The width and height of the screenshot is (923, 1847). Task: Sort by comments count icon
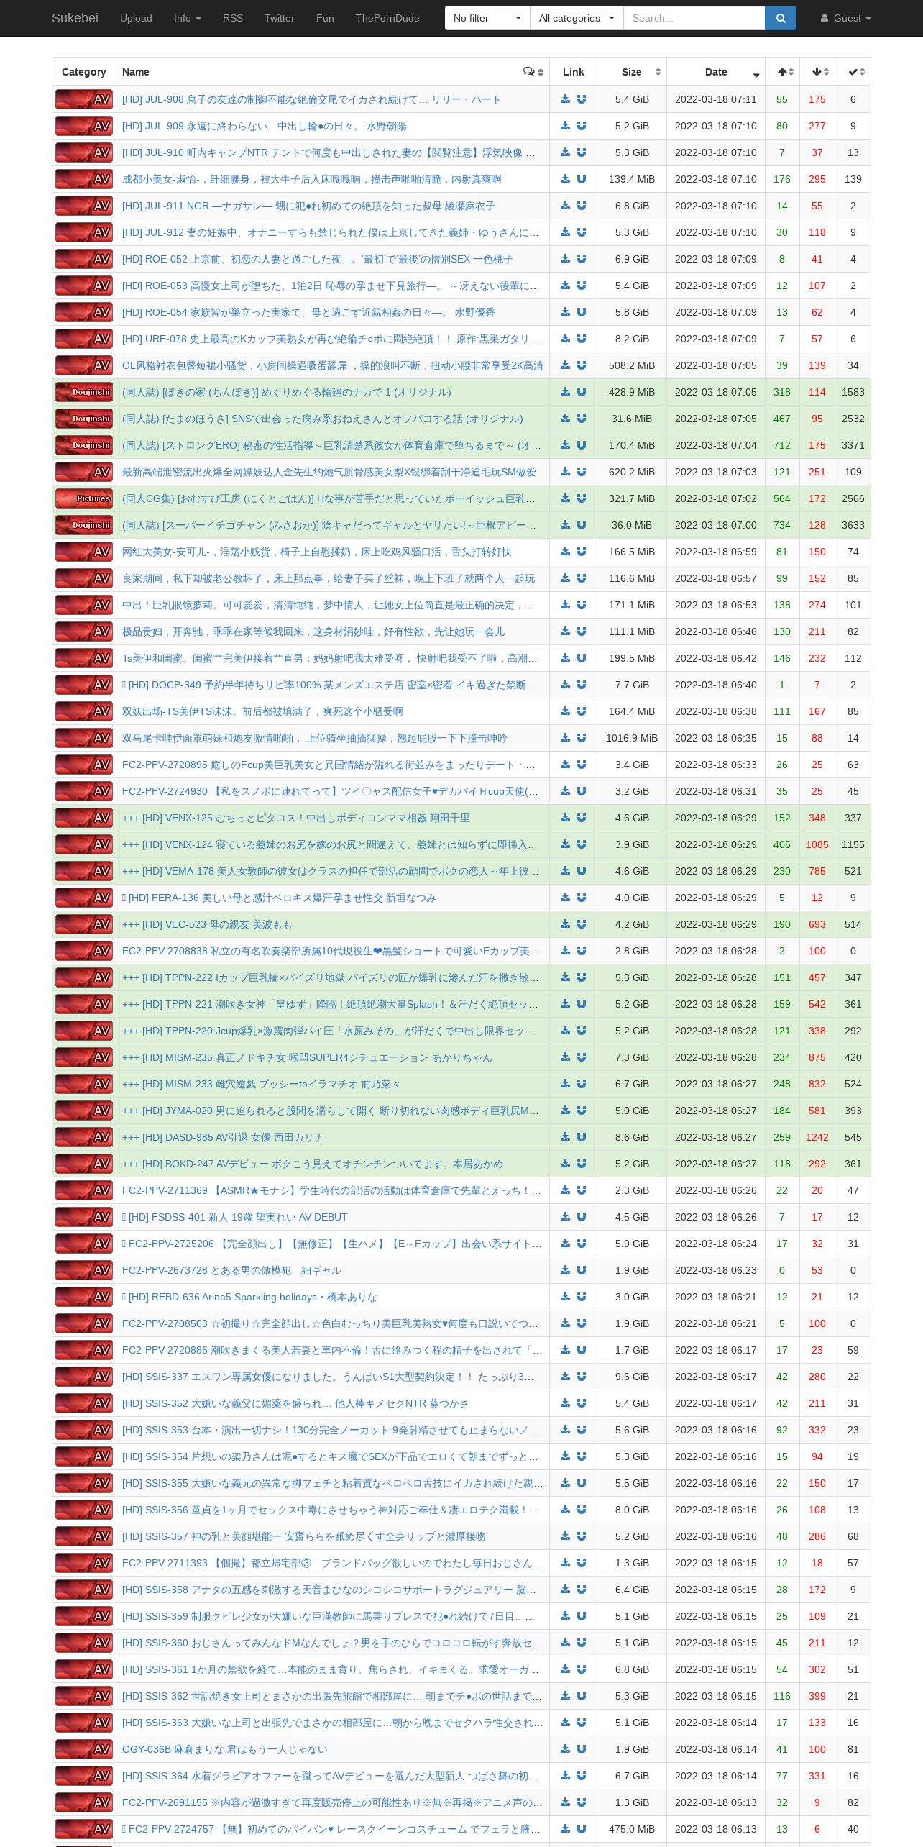[x=533, y=72]
